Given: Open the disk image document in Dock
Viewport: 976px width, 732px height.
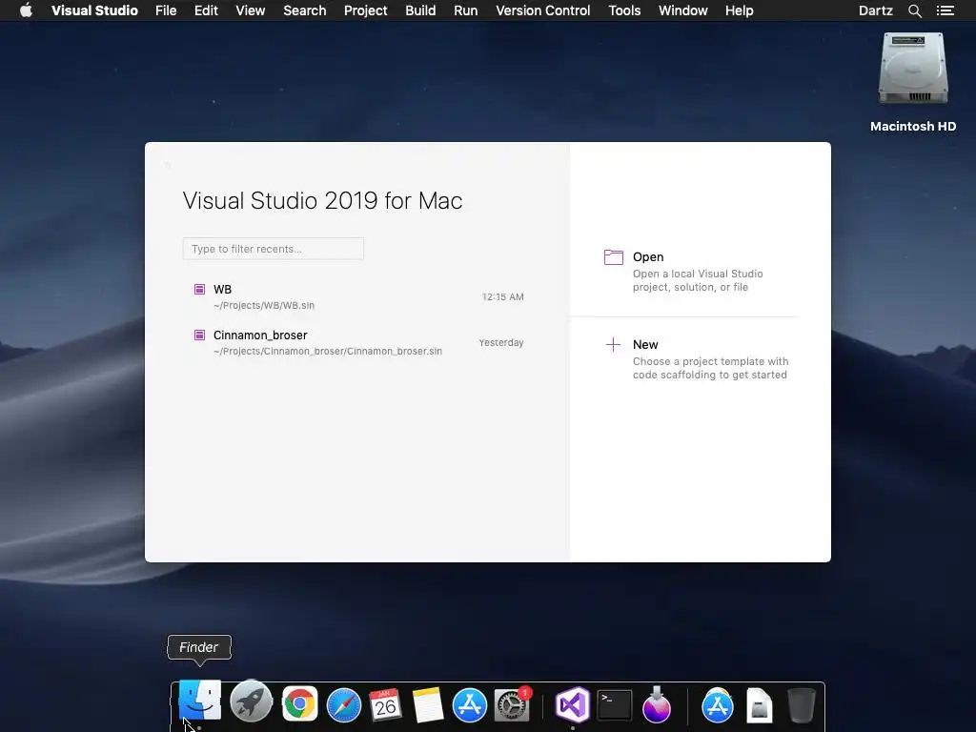Looking at the screenshot, I should (760, 706).
